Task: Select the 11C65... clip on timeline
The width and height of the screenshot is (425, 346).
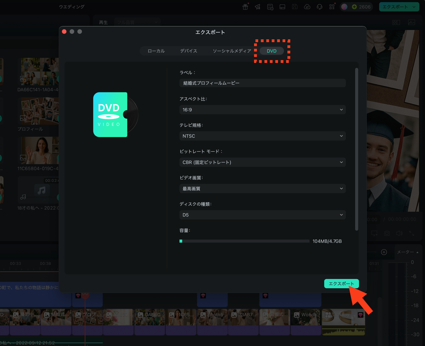Action: pyautogui.click(x=181, y=322)
